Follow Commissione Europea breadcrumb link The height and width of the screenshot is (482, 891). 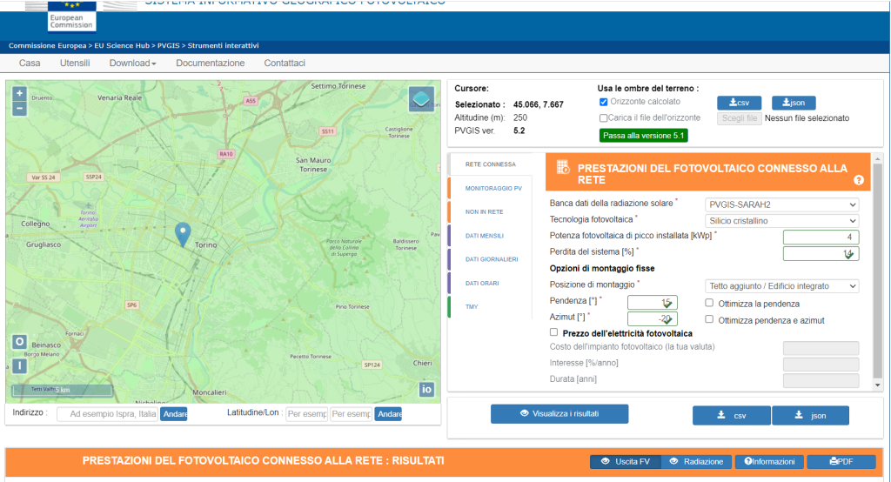click(47, 45)
